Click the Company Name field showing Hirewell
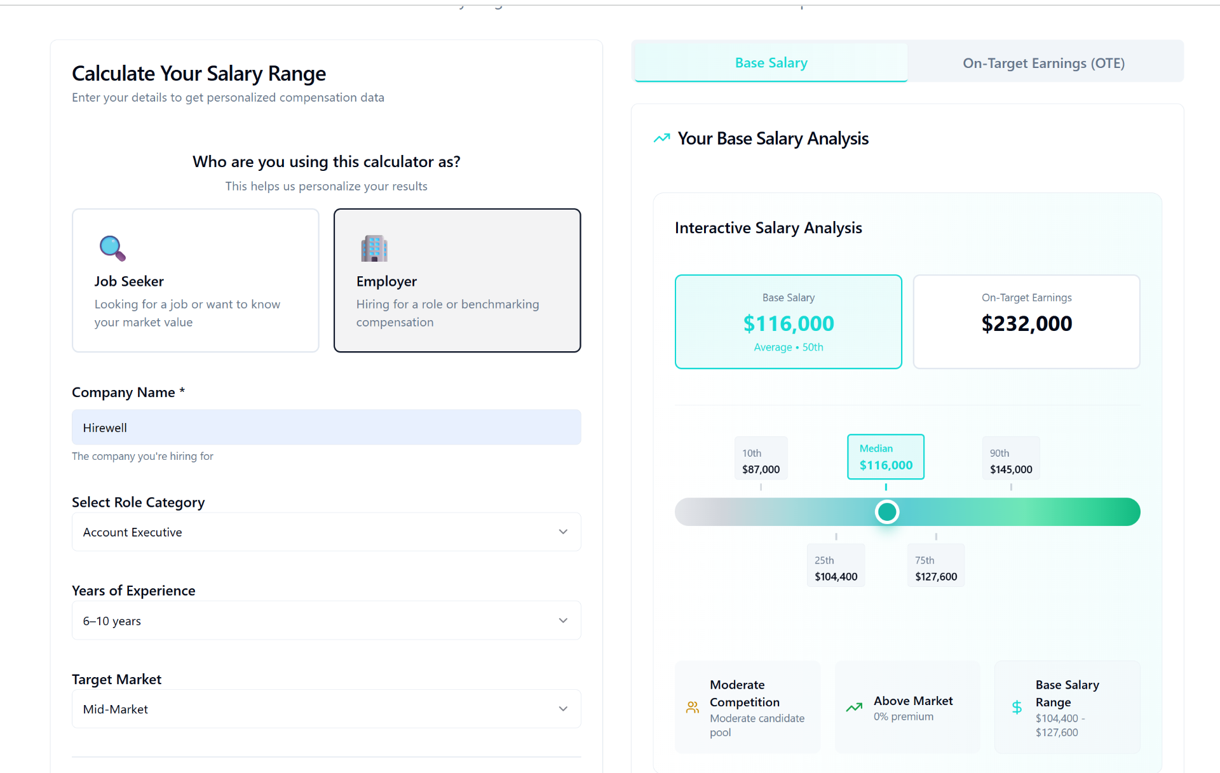 point(325,427)
